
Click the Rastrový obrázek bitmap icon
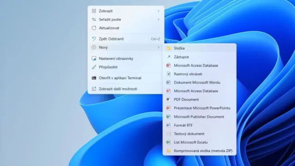click(x=168, y=74)
